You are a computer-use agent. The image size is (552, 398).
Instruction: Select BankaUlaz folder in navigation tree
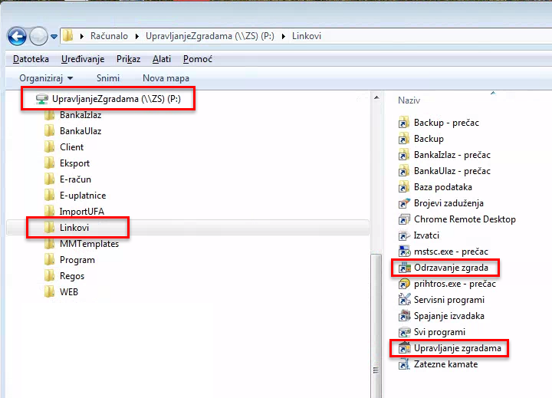tap(80, 131)
